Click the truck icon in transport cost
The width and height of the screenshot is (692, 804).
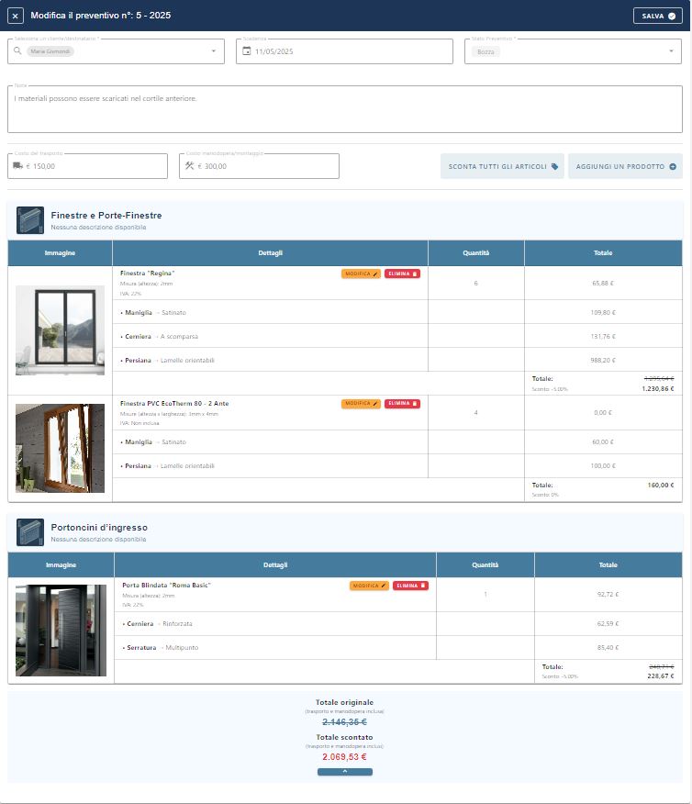click(17, 166)
